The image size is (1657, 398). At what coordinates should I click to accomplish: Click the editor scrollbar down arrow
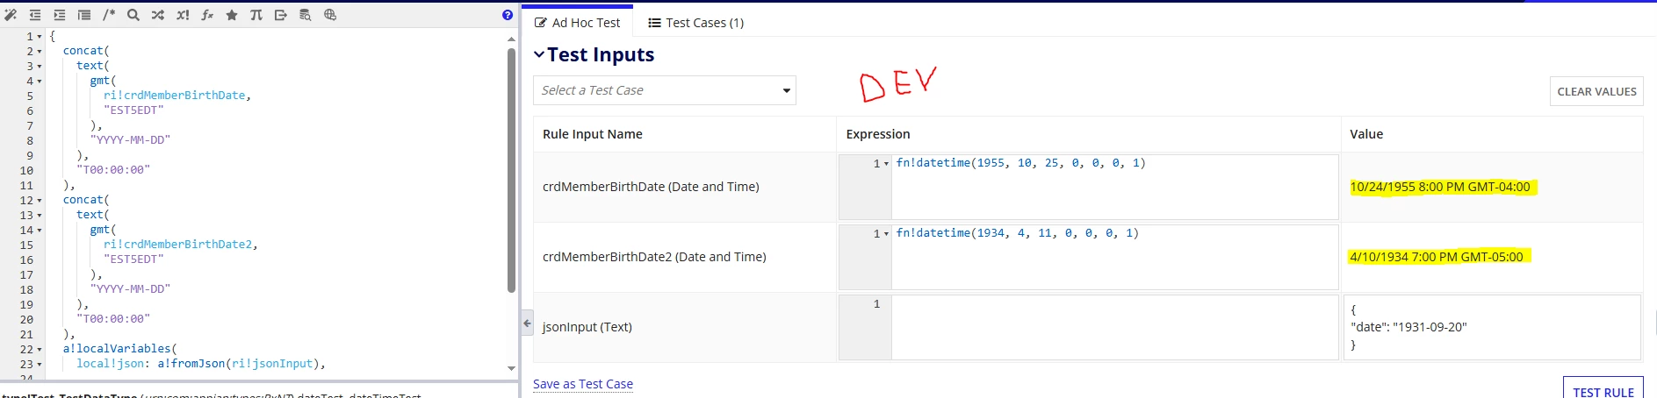pos(511,368)
